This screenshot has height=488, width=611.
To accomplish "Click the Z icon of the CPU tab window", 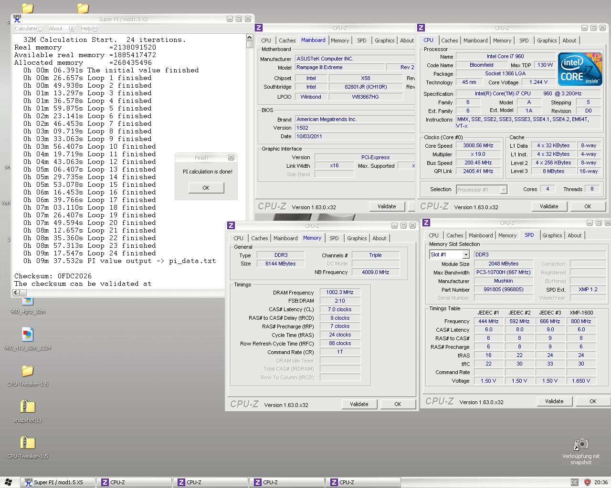I will 421,28.
